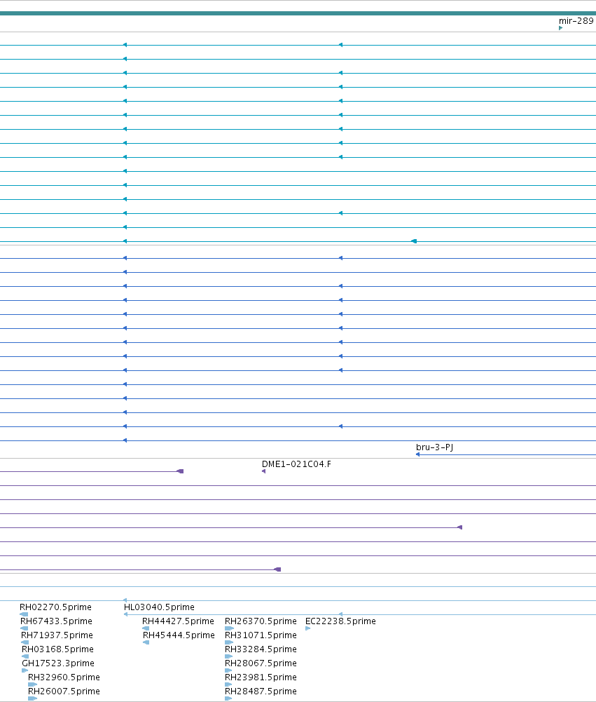This screenshot has width=596, height=702.
Task: Click the thick teal gene bar at the top
Action: pos(298,13)
